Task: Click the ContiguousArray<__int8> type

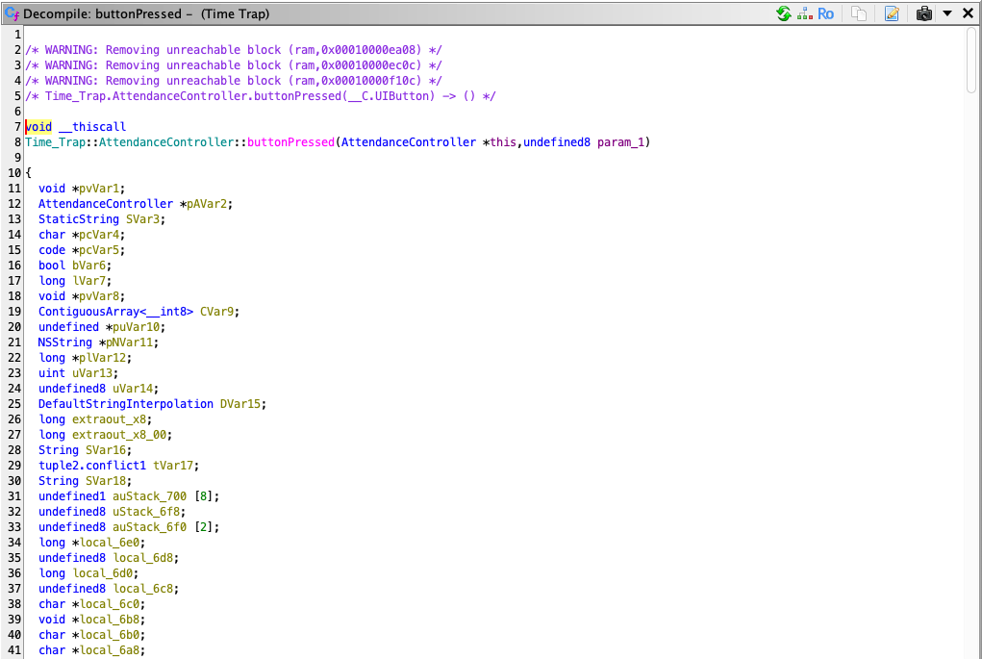Action: click(115, 312)
